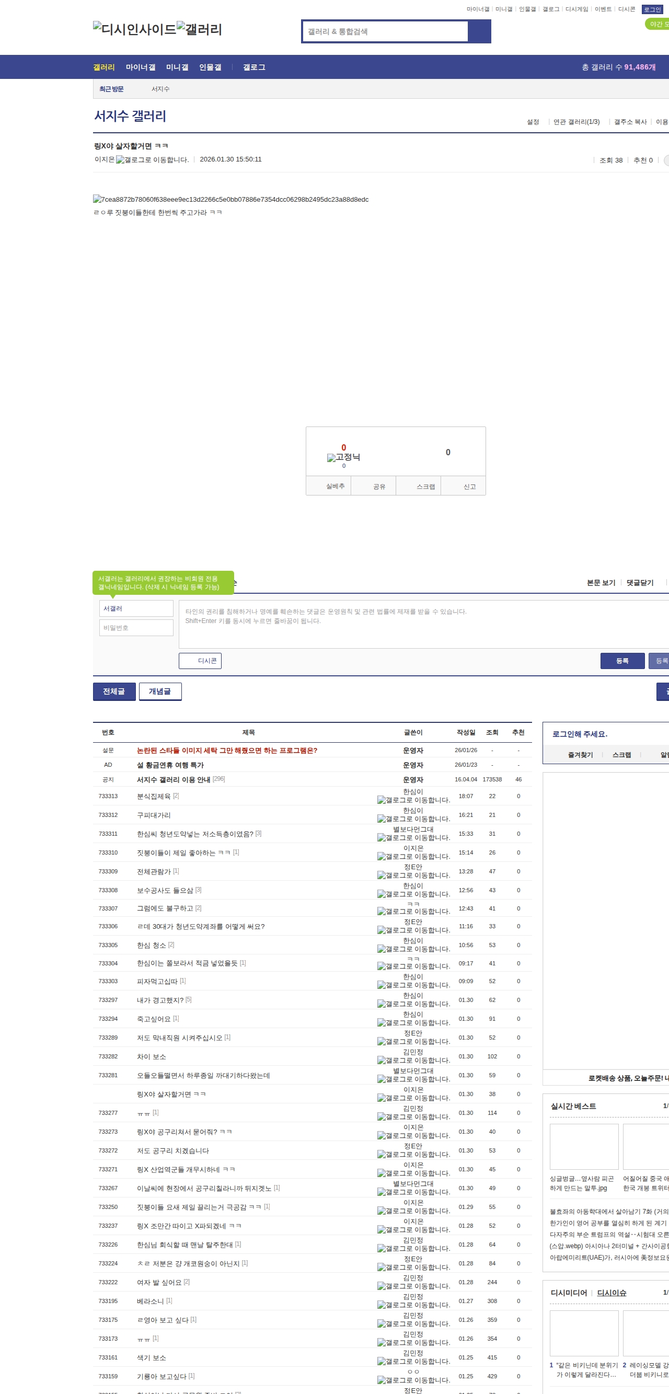Click the 로그인 button at the top
This screenshot has height=1394, width=669.
tap(652, 9)
